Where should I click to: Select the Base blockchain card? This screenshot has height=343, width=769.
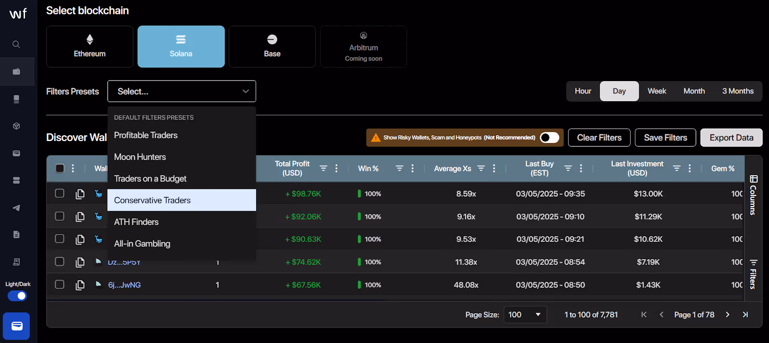(x=272, y=47)
